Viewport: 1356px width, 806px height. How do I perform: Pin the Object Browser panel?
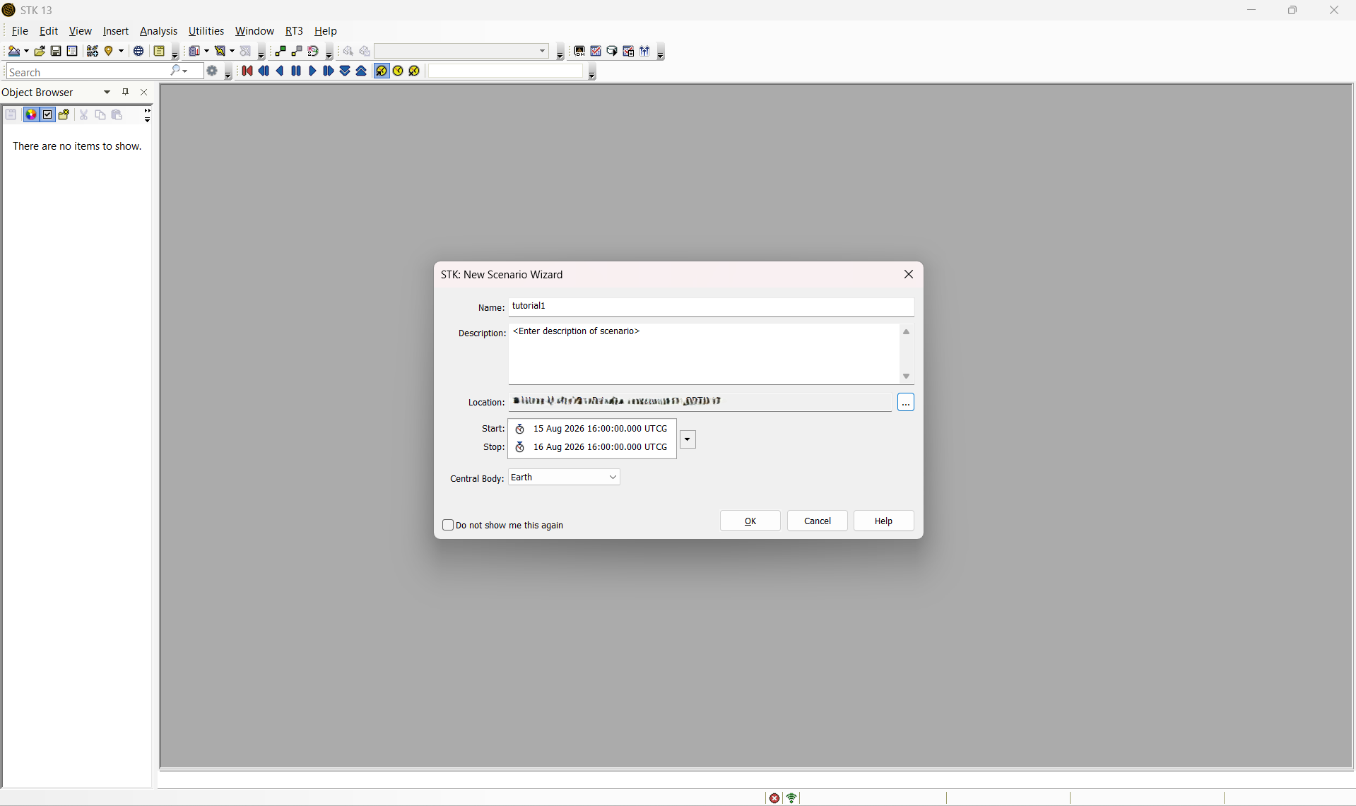(x=126, y=92)
